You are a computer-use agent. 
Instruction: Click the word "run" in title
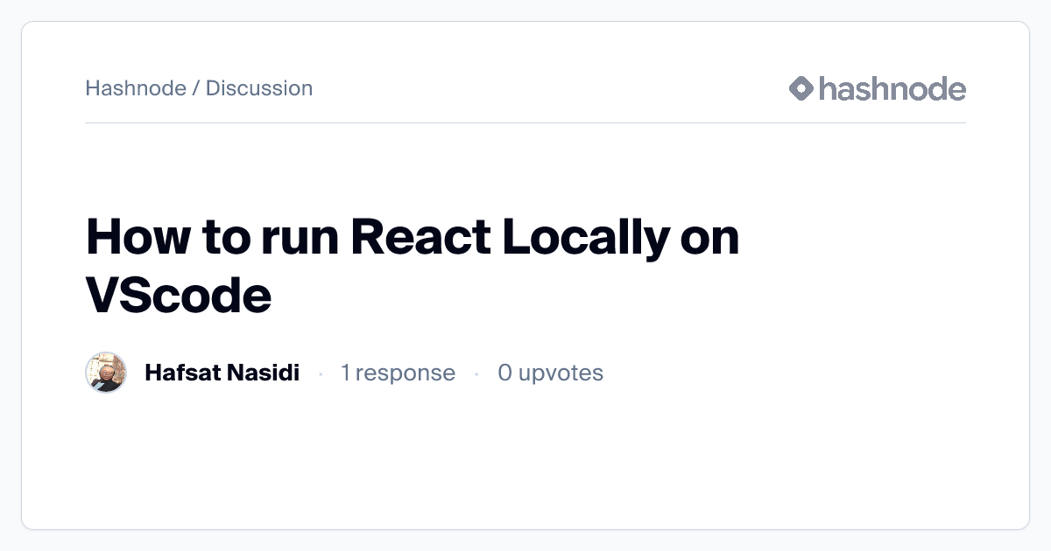[x=299, y=239]
